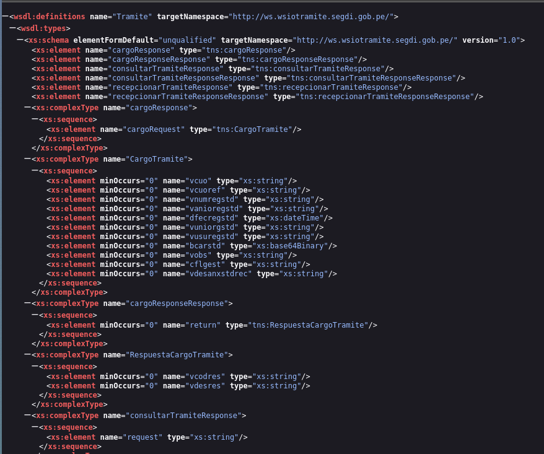Collapse the CargoTramite complexType
The image size is (544, 454).
click(27, 159)
